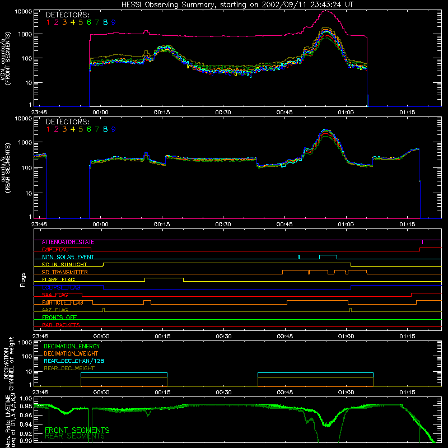The height and width of the screenshot is (448, 448).
Task: Select detector 7 in the front segments legend
Action: pos(97,22)
